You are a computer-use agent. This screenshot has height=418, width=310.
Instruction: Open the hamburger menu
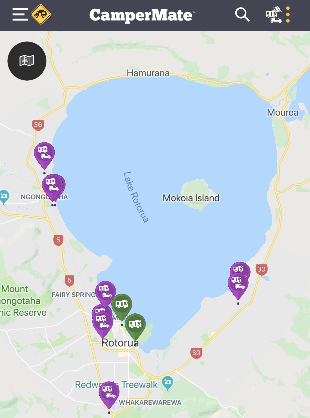(x=20, y=15)
